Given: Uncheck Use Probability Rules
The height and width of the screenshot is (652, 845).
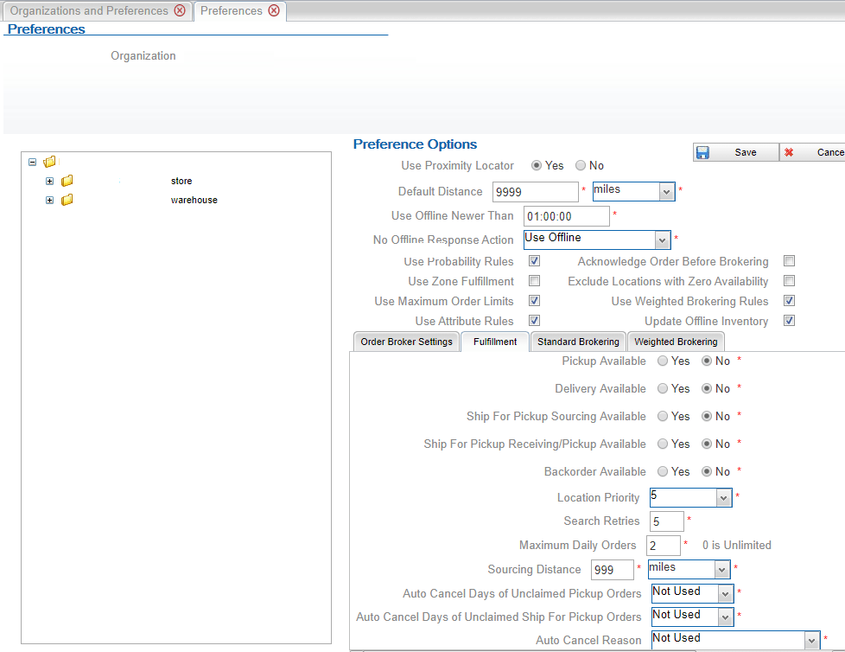Looking at the screenshot, I should tap(534, 260).
